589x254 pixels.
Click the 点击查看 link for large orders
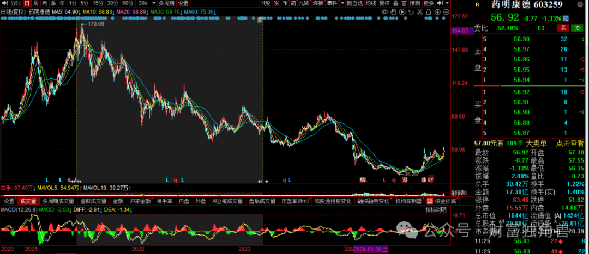[x=570, y=143]
